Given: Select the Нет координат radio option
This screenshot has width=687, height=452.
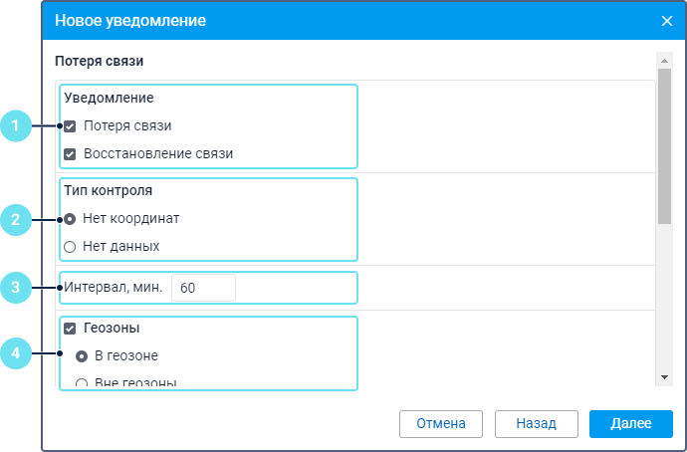Looking at the screenshot, I should click(x=71, y=218).
